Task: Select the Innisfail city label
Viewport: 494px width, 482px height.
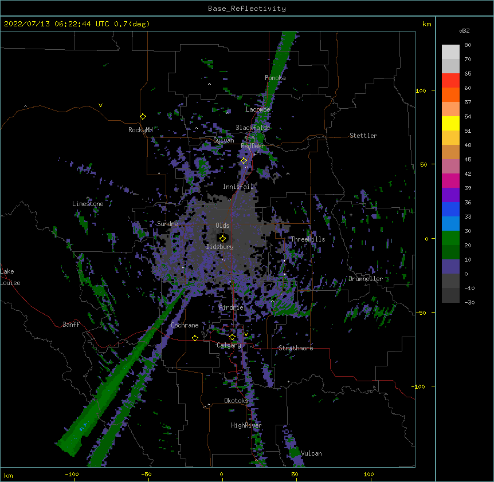Action: pos(238,187)
